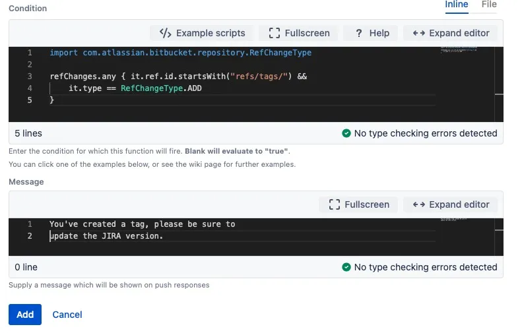Viewport: 522px width, 333px height.
Task: Click the closing brace on line 5
Action: tap(51, 100)
